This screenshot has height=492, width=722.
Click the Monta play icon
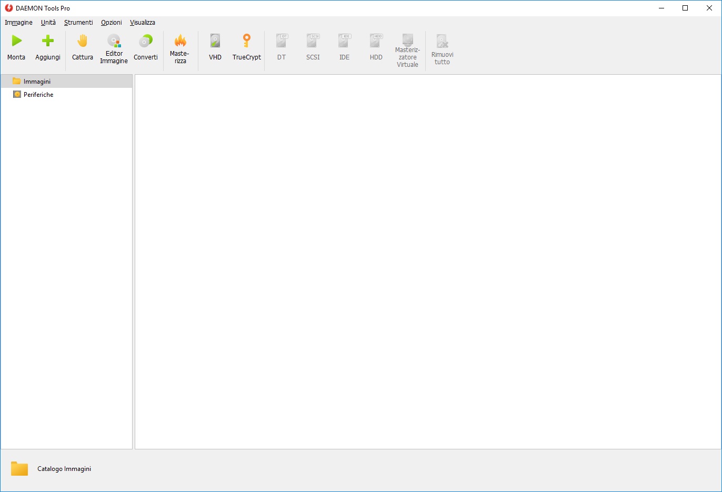tap(17, 41)
